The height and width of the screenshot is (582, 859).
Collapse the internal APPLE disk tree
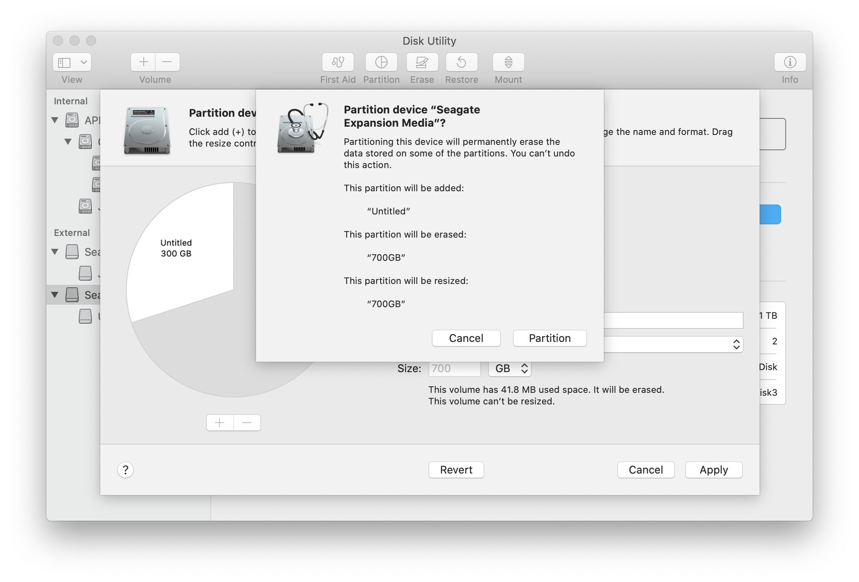(x=55, y=120)
